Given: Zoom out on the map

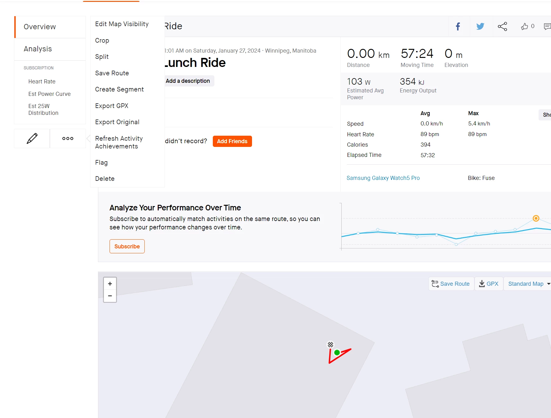Looking at the screenshot, I should click(110, 296).
